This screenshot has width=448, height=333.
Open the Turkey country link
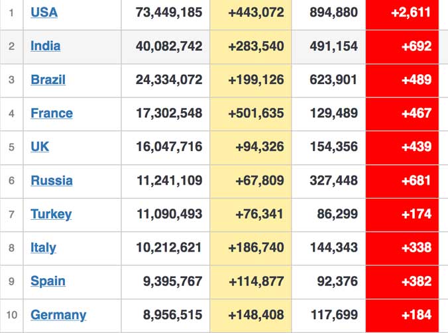(x=51, y=214)
